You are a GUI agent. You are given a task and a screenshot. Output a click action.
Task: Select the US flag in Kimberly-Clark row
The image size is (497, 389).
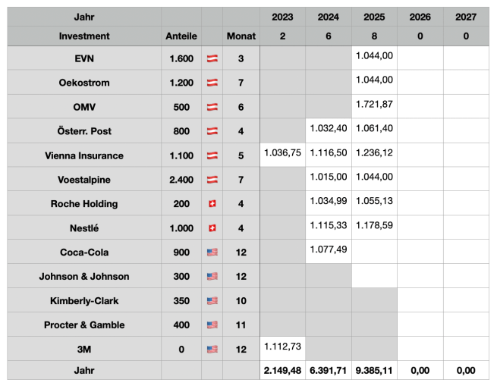coord(212,301)
